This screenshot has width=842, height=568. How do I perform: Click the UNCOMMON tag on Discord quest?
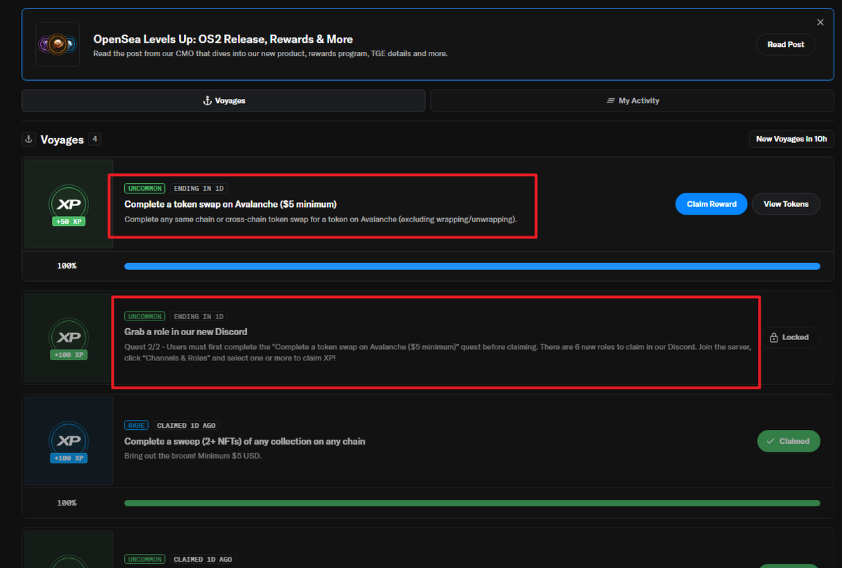tap(145, 317)
